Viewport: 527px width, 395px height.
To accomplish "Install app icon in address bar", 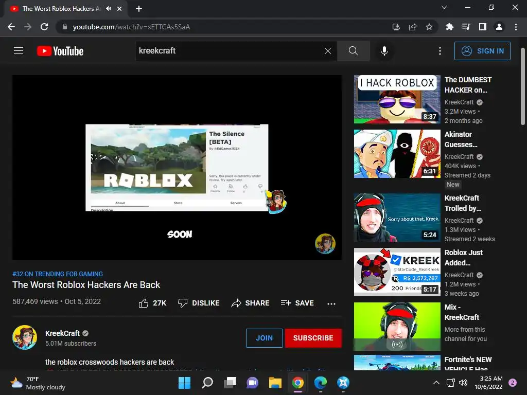I will [x=396, y=27].
